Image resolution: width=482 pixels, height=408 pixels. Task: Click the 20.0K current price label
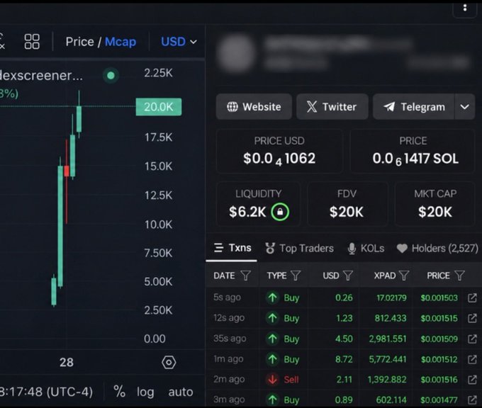point(159,107)
